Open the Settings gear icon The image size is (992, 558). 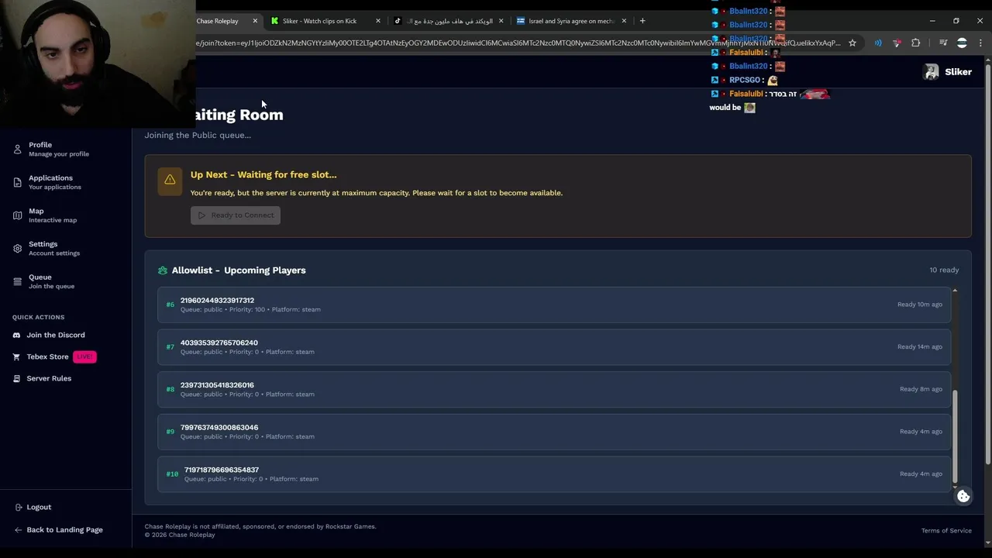click(17, 248)
